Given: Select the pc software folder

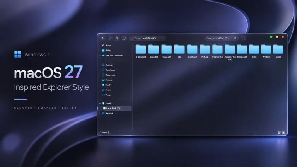Looking at the screenshot, I should [192, 51].
